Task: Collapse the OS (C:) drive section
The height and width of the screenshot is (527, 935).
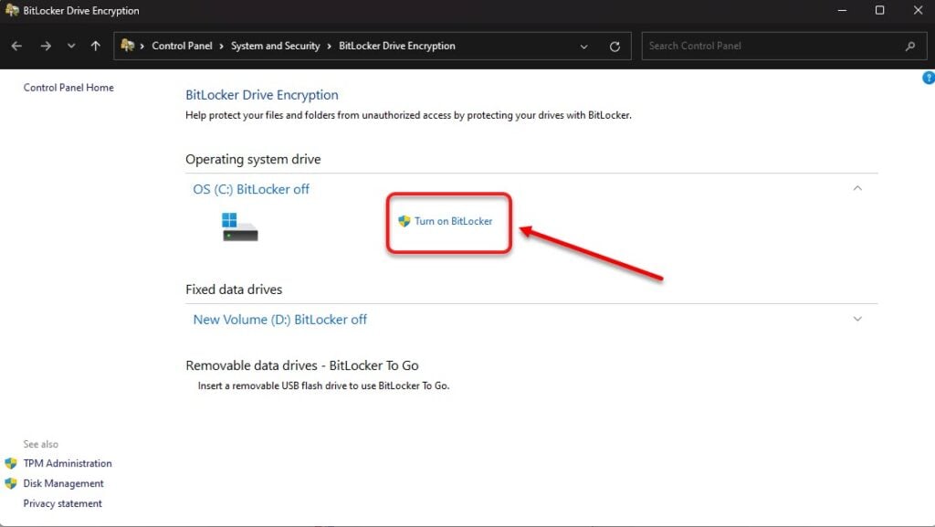Action: 857,188
